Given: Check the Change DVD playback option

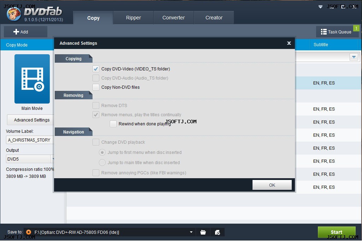Looking at the screenshot, I should (x=96, y=142).
